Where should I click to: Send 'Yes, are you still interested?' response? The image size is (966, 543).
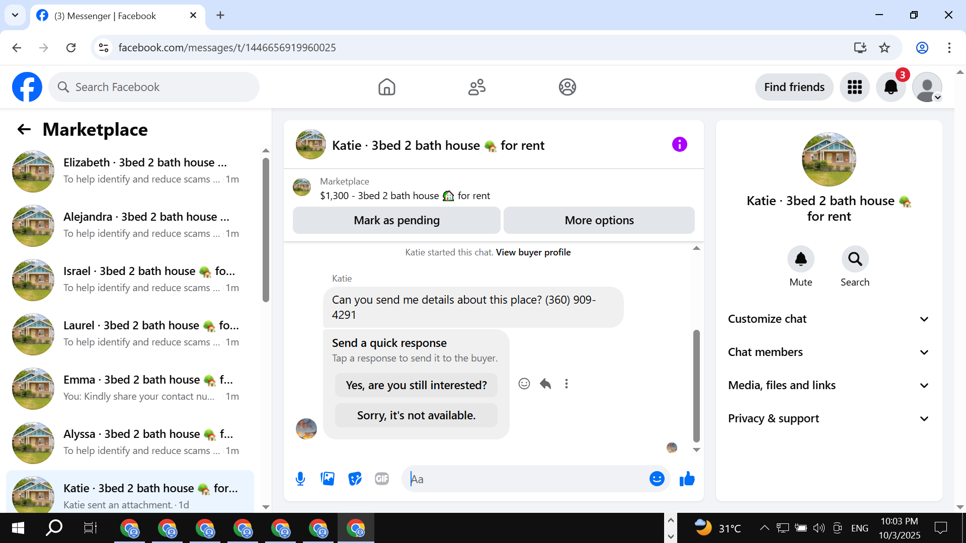(416, 385)
